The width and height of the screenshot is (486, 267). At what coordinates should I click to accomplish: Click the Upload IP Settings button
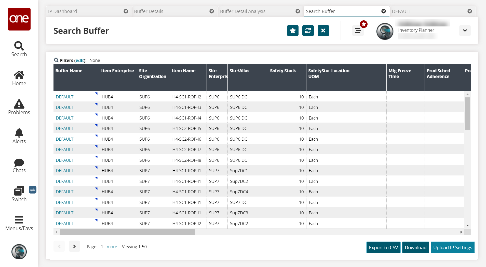click(452, 247)
